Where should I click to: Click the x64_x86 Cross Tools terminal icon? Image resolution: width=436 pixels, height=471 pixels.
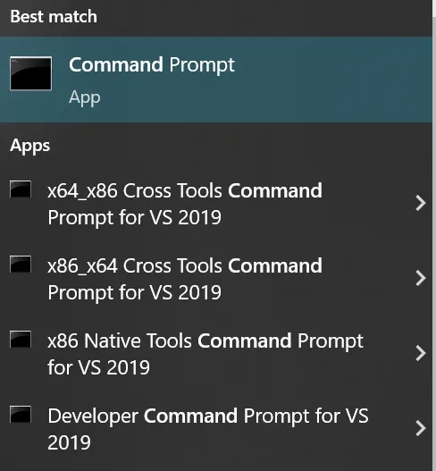[x=21, y=189]
